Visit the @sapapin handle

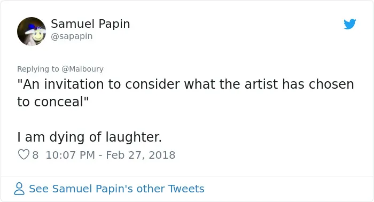click(72, 36)
